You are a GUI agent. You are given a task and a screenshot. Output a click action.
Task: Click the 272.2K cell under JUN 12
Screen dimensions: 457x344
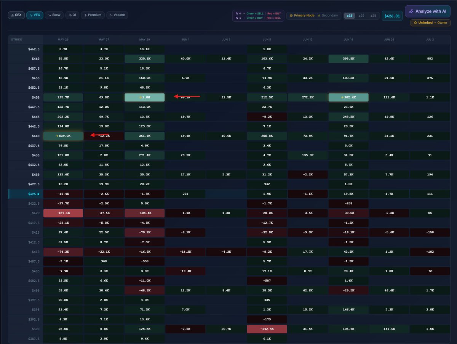coord(307,97)
